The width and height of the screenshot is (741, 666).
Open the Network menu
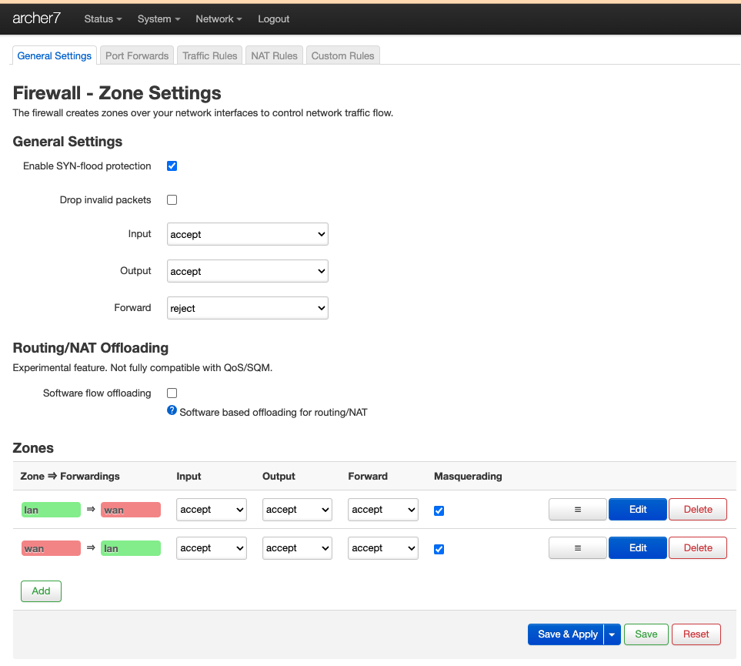coord(219,19)
